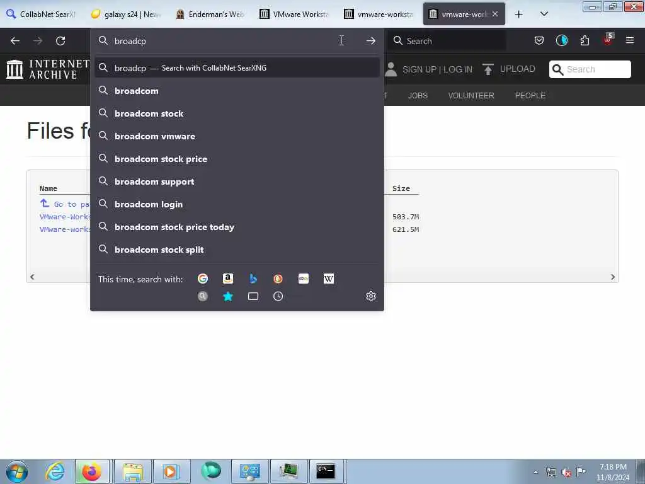This screenshot has width=645, height=484.
Task: Choose suggestion 'broadcom support'
Action: [237, 181]
